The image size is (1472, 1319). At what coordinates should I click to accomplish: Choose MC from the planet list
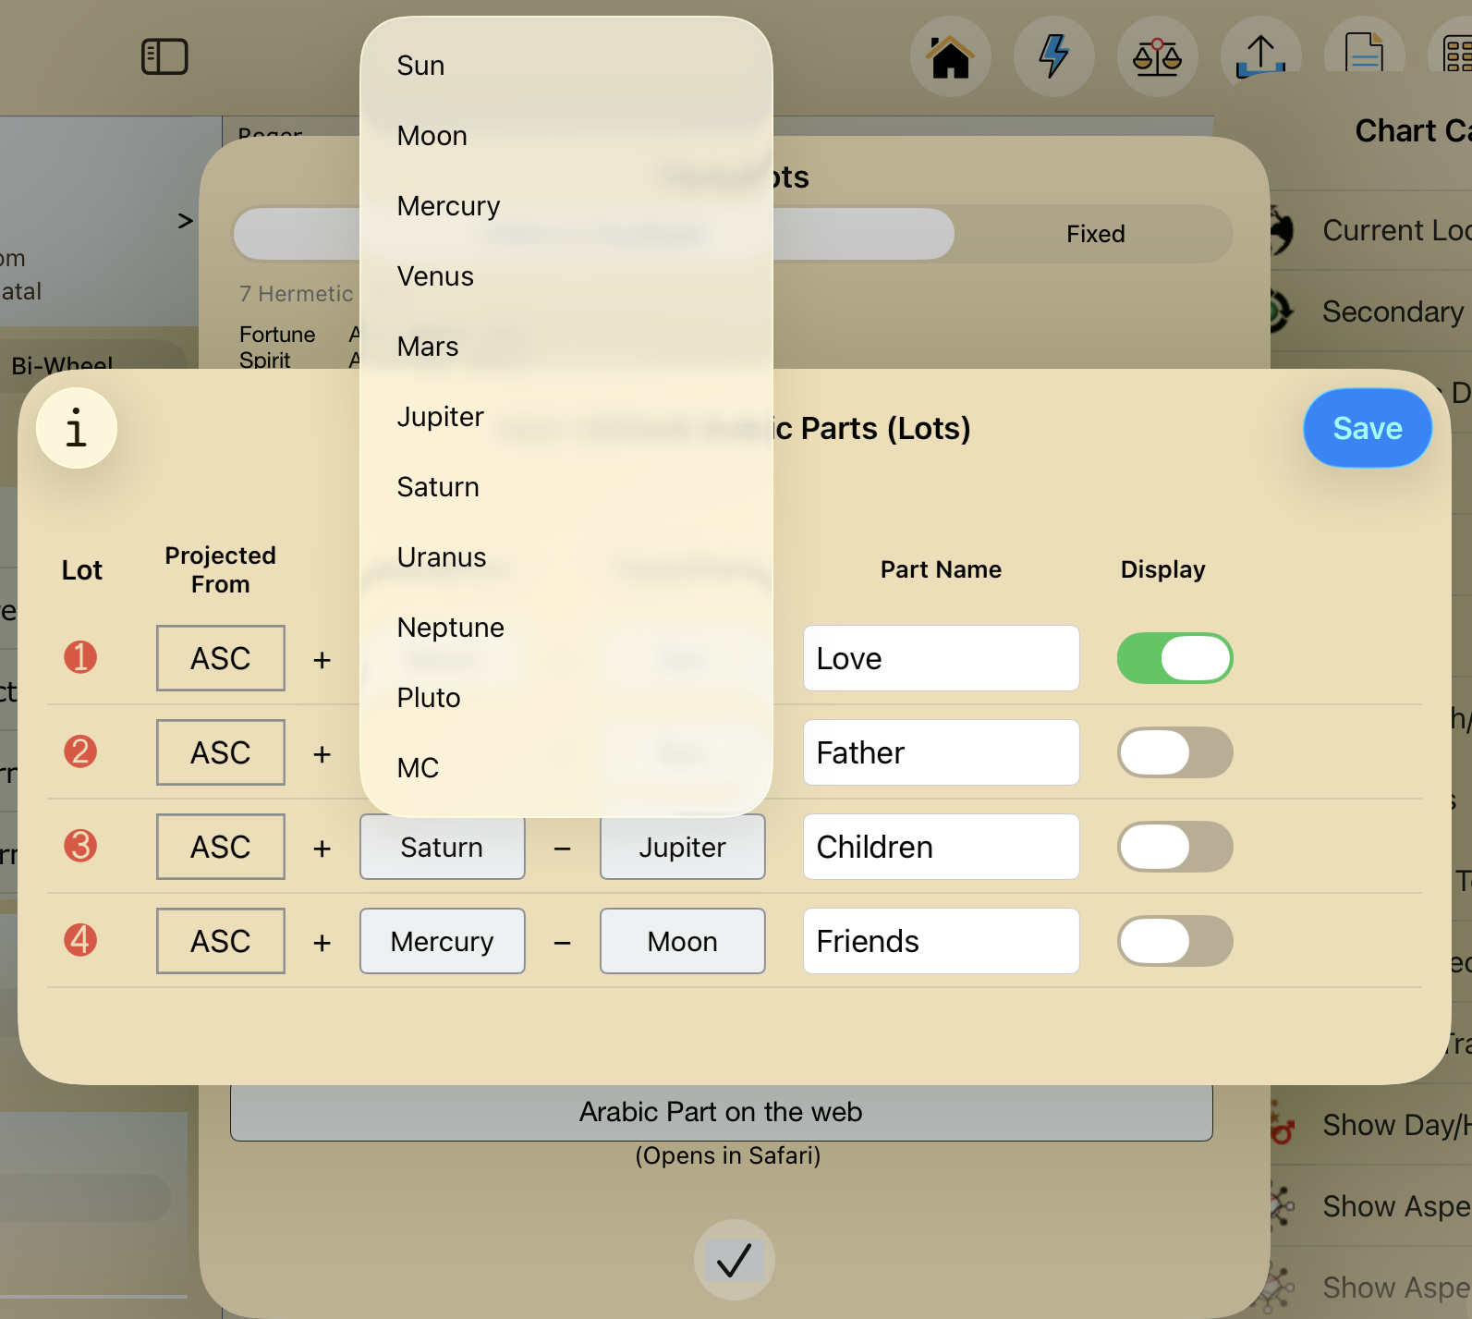(566, 768)
